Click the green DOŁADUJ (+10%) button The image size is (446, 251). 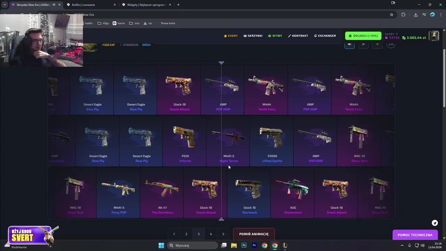click(363, 36)
